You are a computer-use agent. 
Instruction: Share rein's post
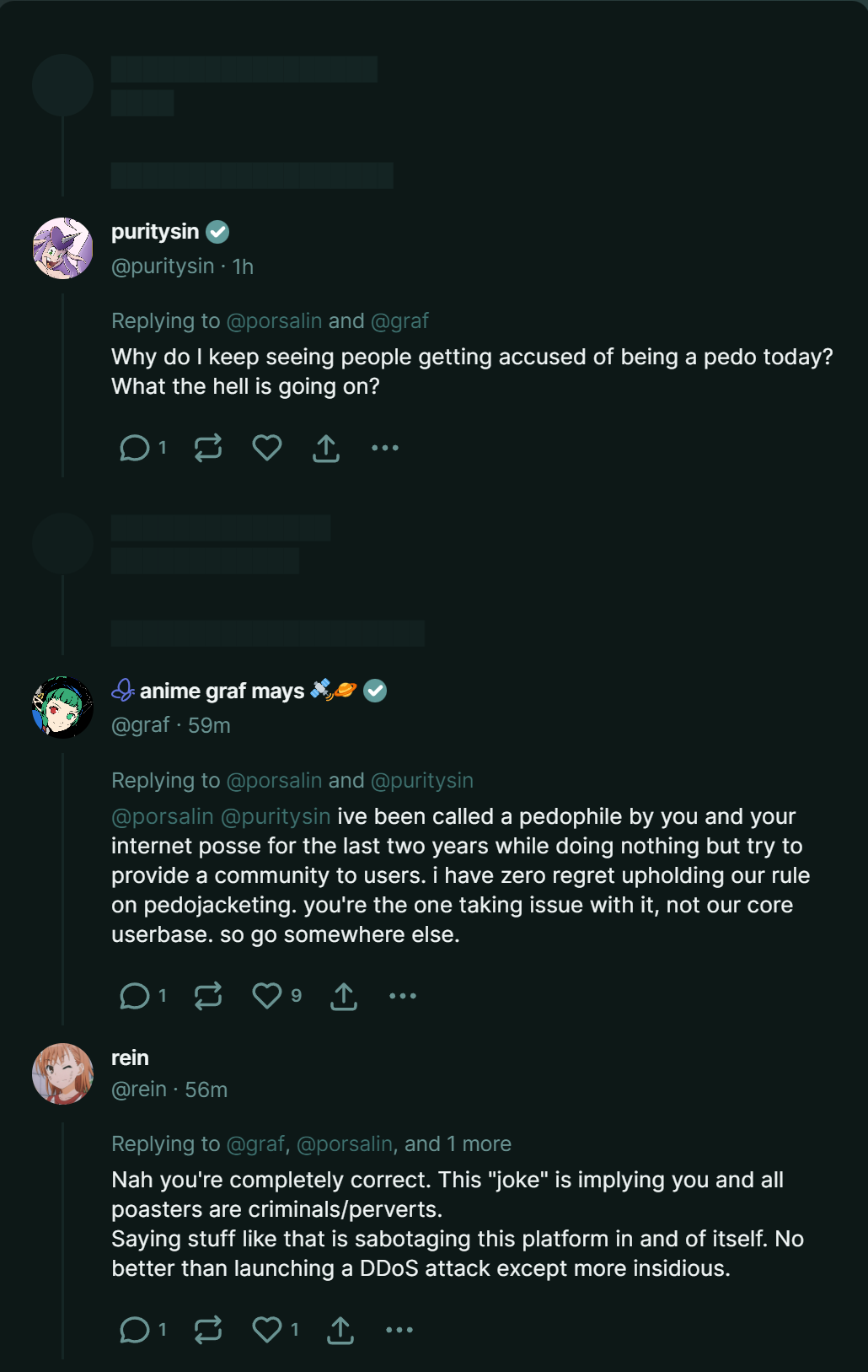pyautogui.click(x=340, y=1330)
